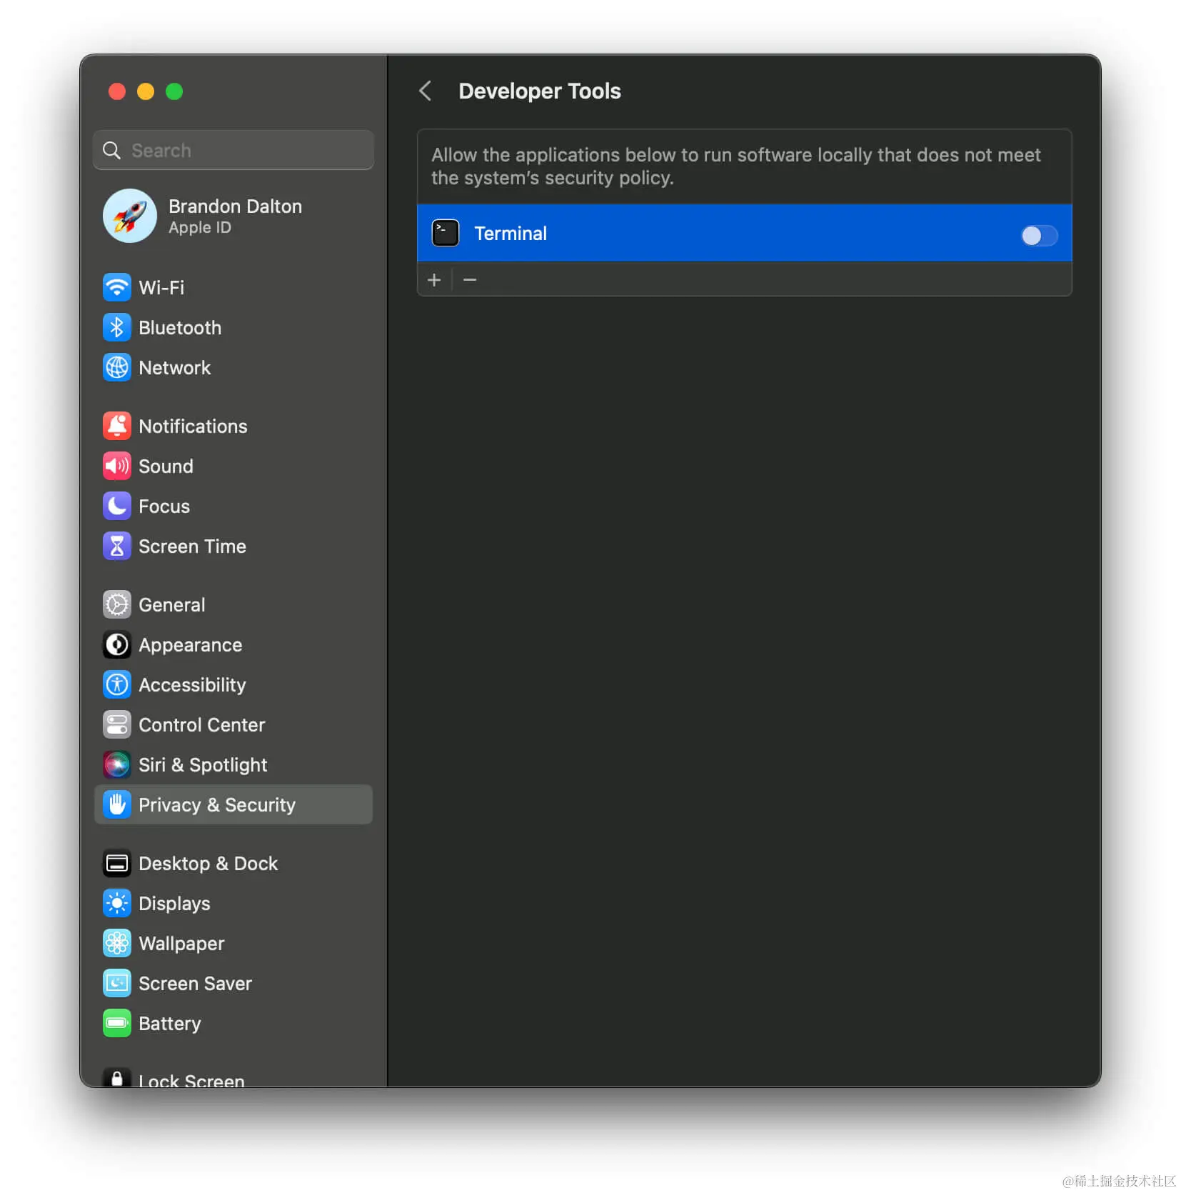Viewport: 1181px width, 1193px height.
Task: Click the search magnifier icon
Action: coord(111,150)
